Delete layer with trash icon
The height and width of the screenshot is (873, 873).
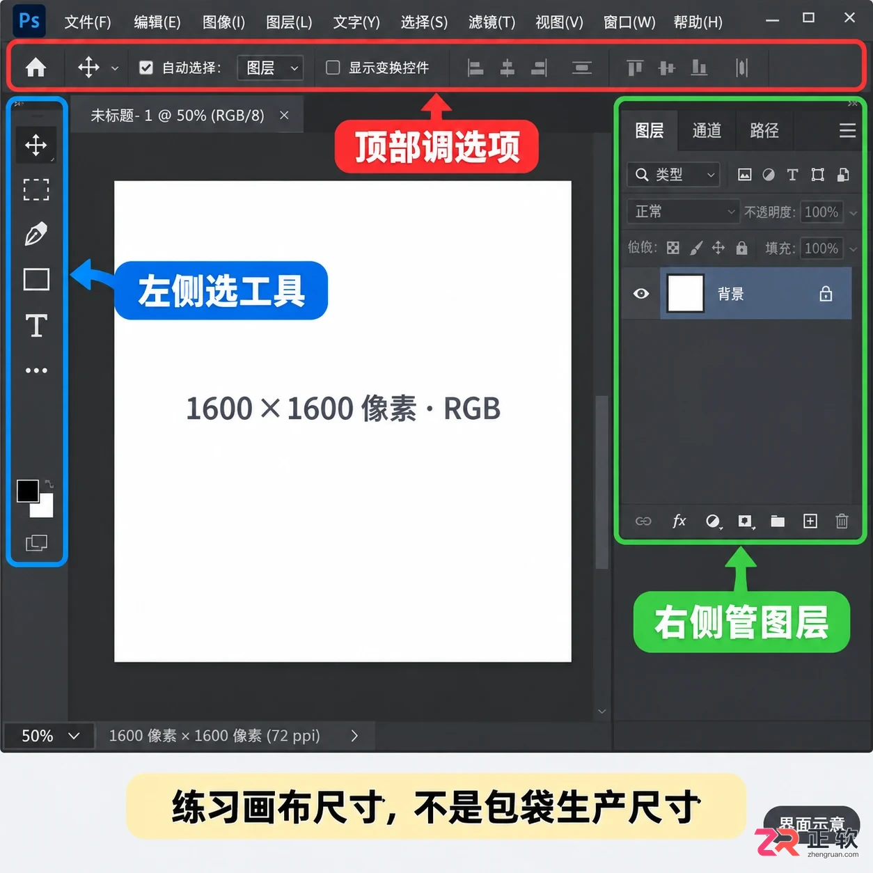[842, 521]
